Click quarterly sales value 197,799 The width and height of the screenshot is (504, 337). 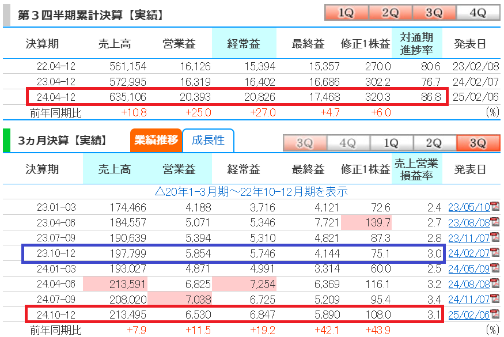[128, 253]
